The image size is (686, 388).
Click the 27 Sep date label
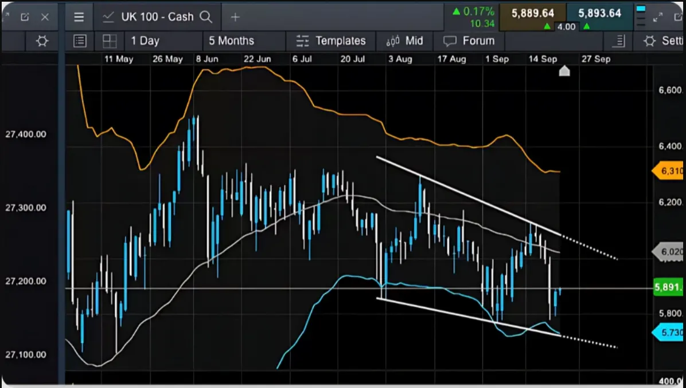(595, 59)
